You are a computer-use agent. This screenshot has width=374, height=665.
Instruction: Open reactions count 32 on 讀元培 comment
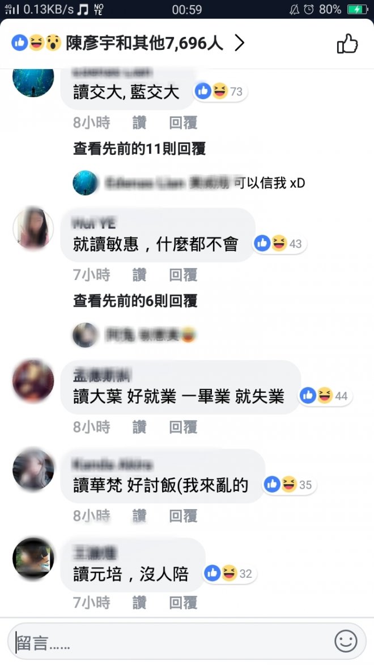tap(229, 573)
